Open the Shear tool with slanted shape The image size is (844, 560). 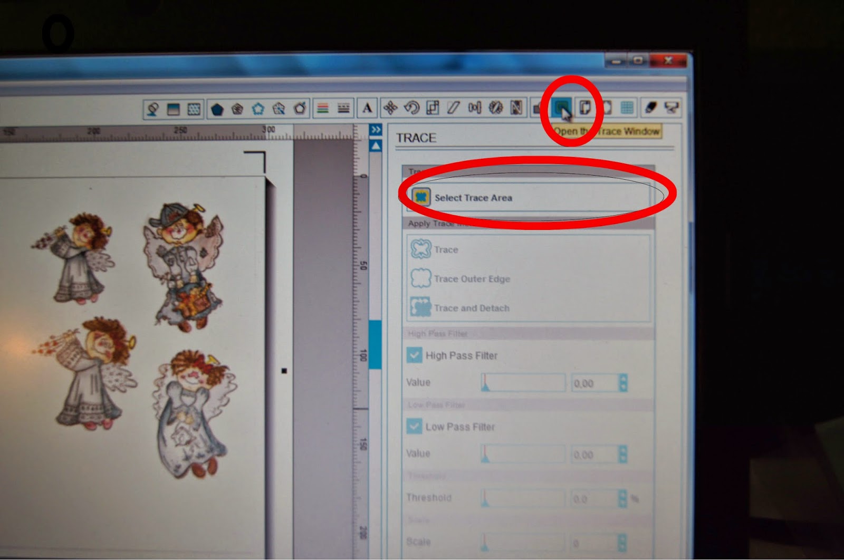coord(453,108)
